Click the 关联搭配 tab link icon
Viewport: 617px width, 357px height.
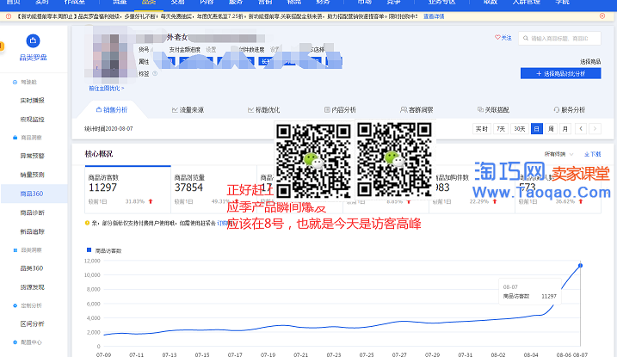(x=480, y=110)
